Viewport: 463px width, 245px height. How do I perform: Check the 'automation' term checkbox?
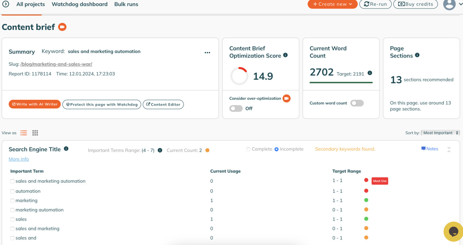pos(12,191)
